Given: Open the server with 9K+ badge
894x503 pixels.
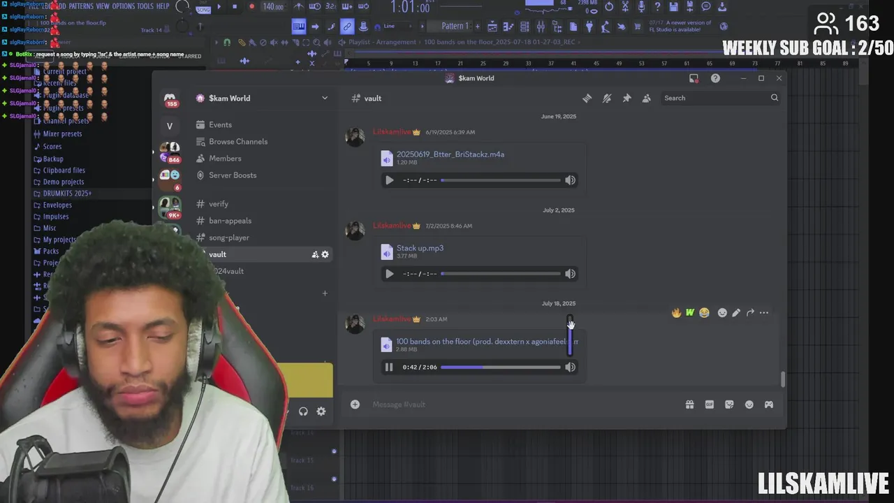Looking at the screenshot, I should pos(170,206).
